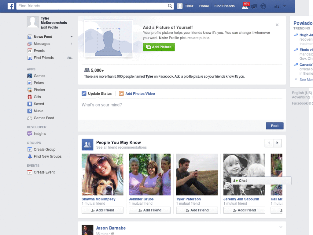
Task: Open Jennifer Grube profile link
Action: tap(141, 199)
